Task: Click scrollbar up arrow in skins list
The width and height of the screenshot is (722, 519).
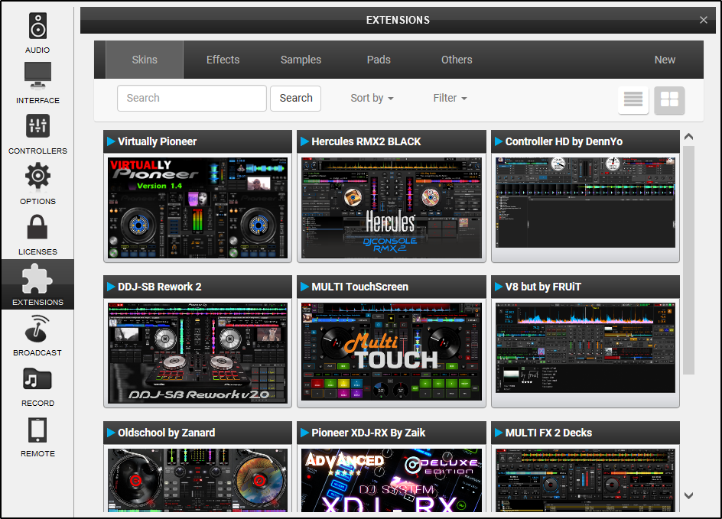Action: tap(688, 137)
